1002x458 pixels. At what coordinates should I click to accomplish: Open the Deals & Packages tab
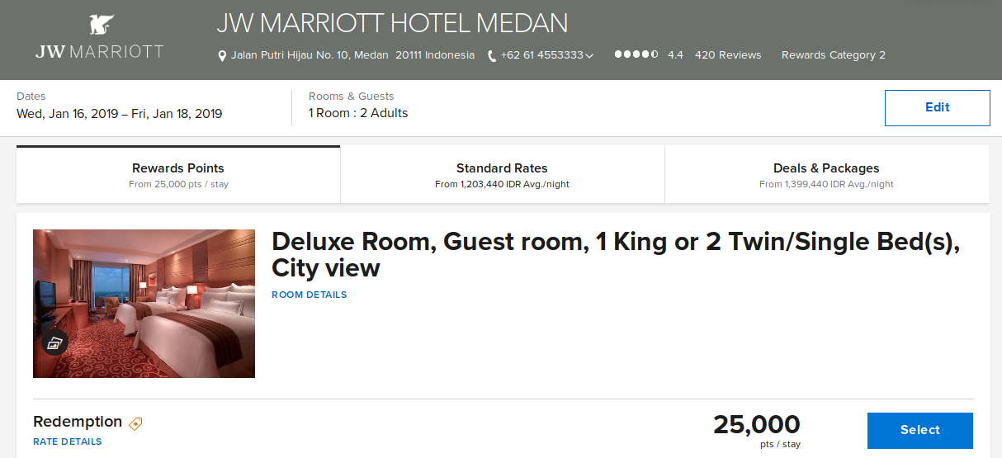click(826, 174)
